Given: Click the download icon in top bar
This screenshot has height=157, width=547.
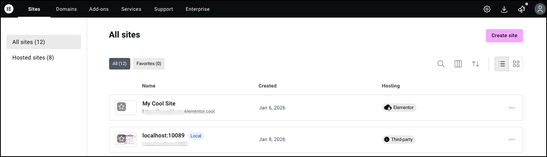Looking at the screenshot, I should pyautogui.click(x=504, y=9).
